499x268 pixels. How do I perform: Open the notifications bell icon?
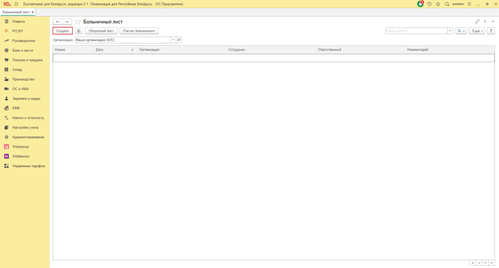coord(421,4)
